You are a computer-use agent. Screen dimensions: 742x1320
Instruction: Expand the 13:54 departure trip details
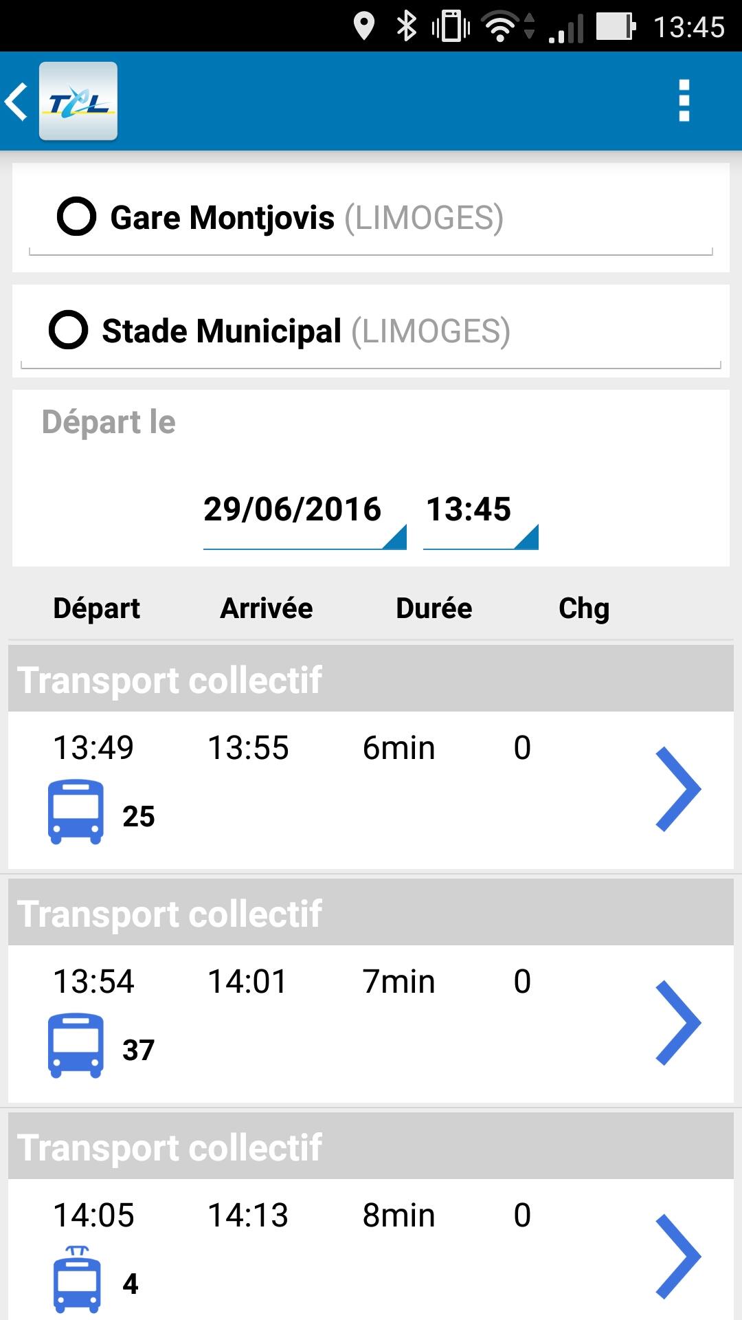677,1022
